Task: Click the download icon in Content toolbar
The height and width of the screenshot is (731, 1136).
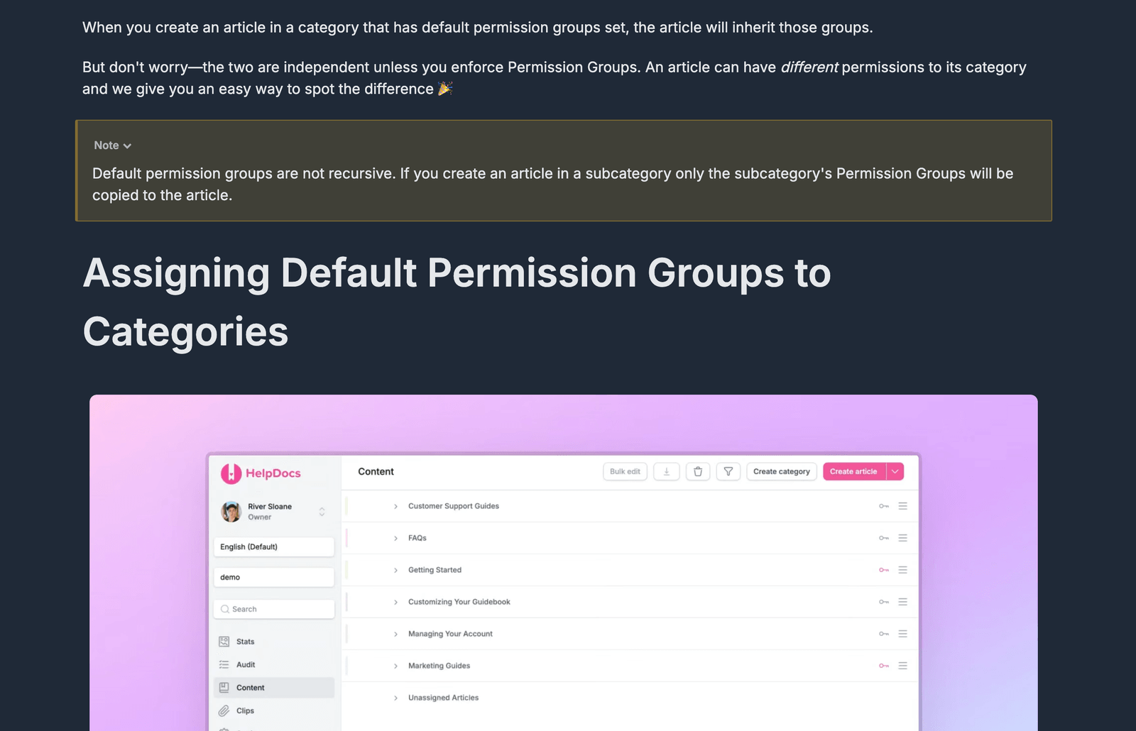Action: click(666, 471)
